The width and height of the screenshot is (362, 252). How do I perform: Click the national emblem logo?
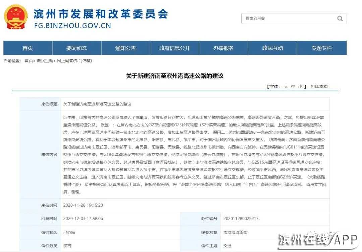[x=16, y=17]
